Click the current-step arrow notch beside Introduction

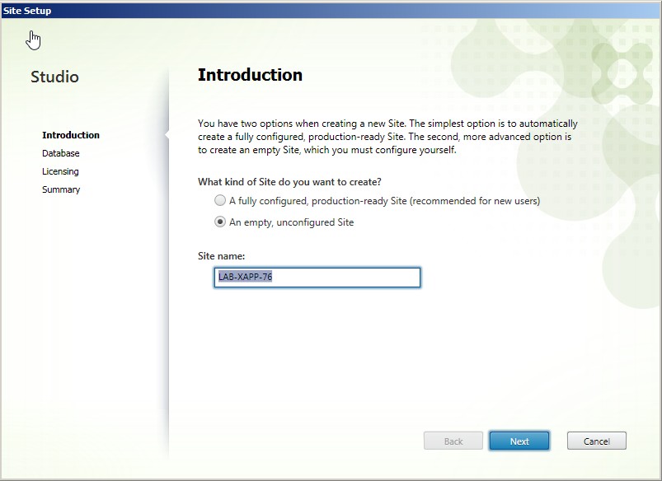(x=167, y=135)
